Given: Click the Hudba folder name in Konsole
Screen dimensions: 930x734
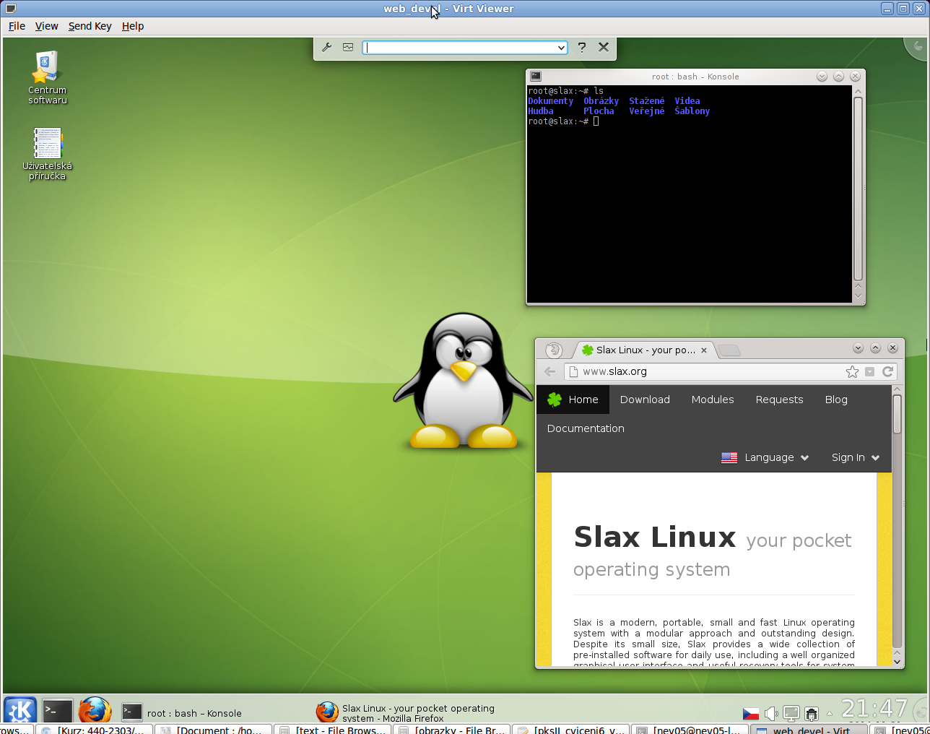Looking at the screenshot, I should click(541, 111).
